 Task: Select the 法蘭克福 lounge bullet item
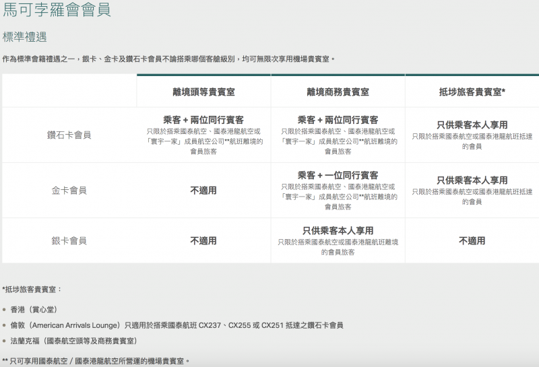tap(74, 341)
